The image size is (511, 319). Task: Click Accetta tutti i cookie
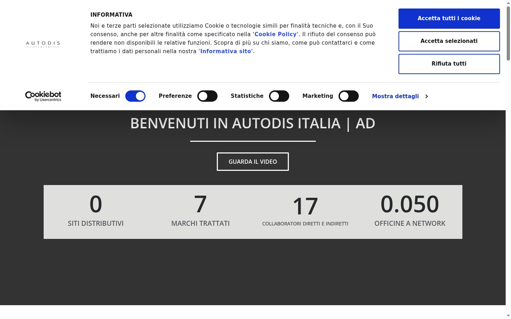click(x=449, y=18)
